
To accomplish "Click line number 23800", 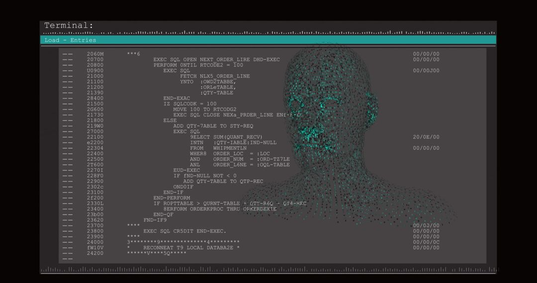I will 95,231.
